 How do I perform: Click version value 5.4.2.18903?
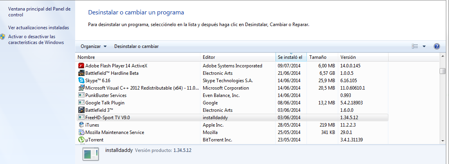pos(352,103)
